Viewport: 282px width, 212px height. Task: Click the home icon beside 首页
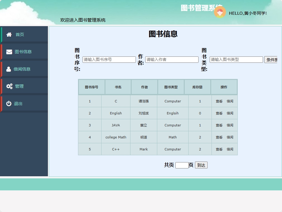8,34
